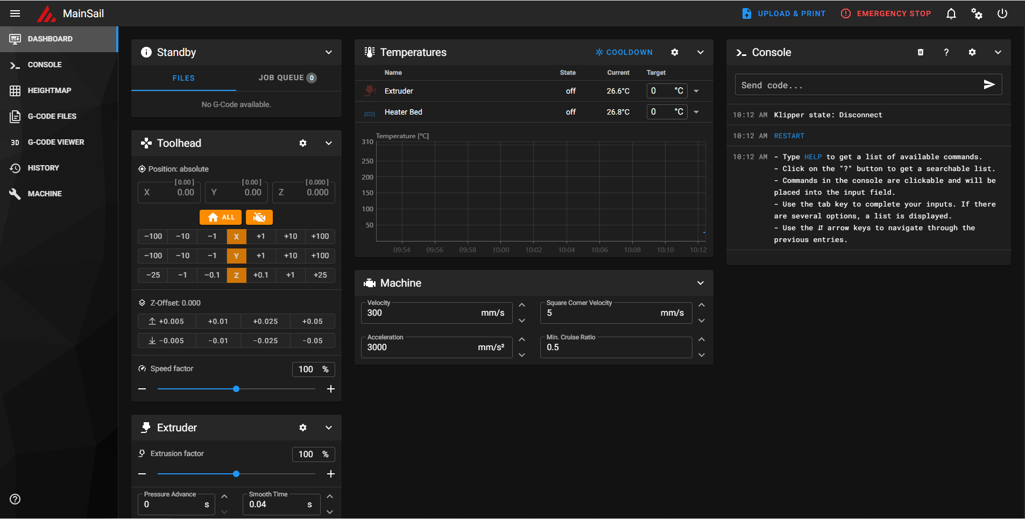Open G-Code Viewer page
This screenshot has width=1025, height=519.
click(59, 142)
